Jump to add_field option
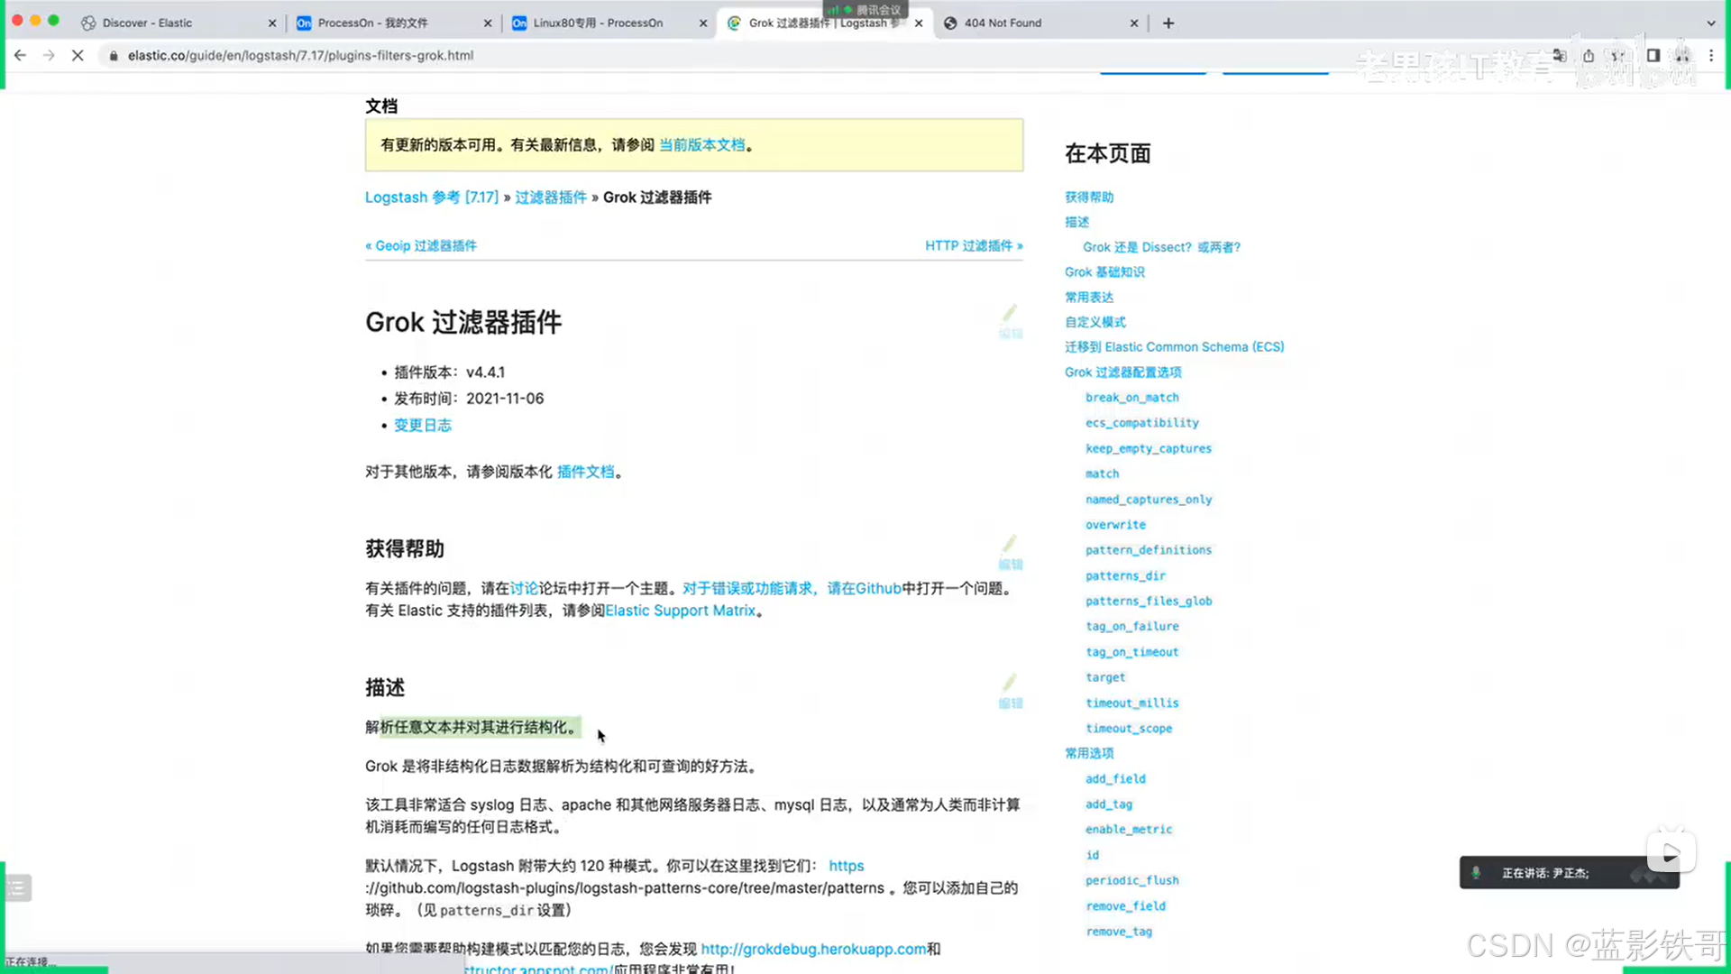Viewport: 1731px width, 974px height. tap(1115, 778)
